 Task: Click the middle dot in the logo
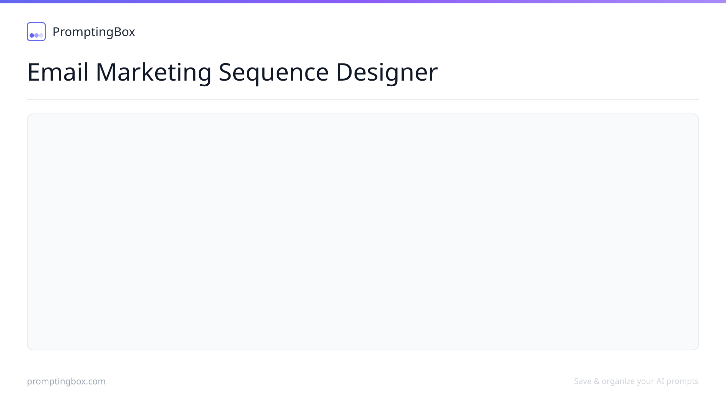coord(36,35)
